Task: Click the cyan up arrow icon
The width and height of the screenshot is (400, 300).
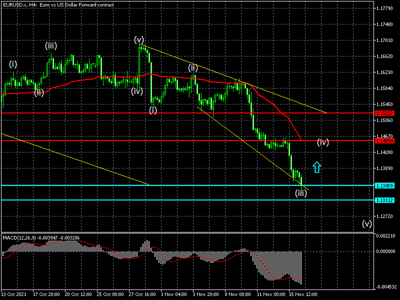Action: [316, 167]
